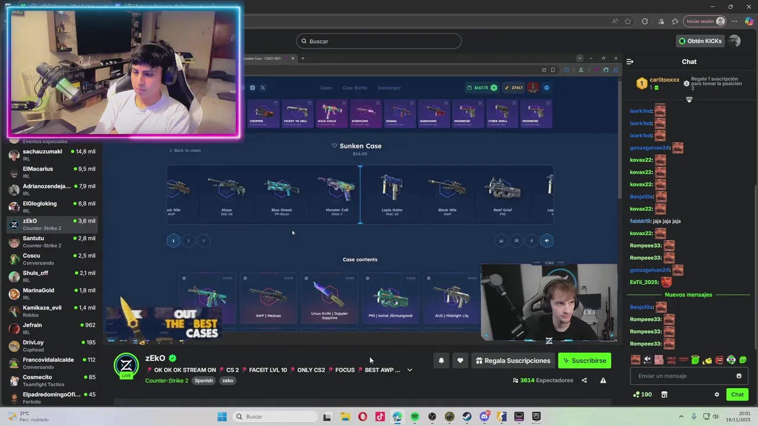
Task: Insert the bee emote
Action: point(707,360)
